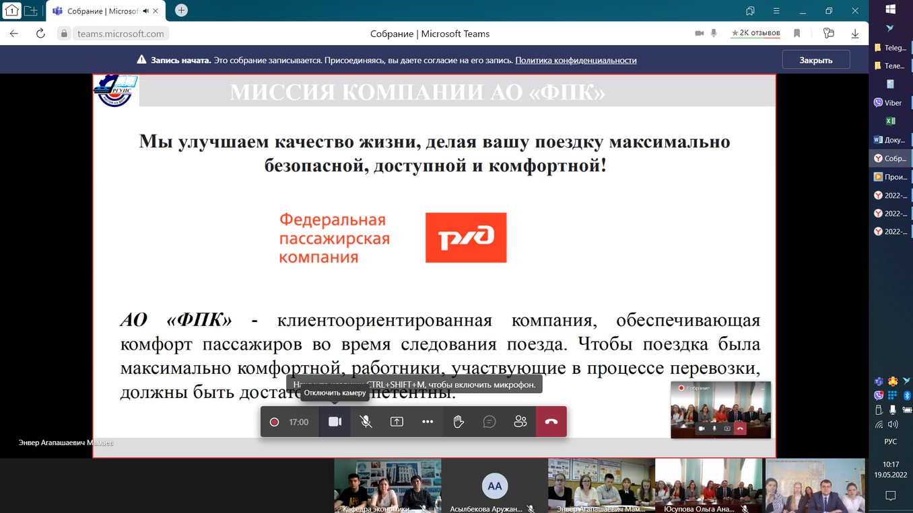The height and width of the screenshot is (513, 913).
Task: Raise your hand in the meeting
Action: tap(459, 422)
